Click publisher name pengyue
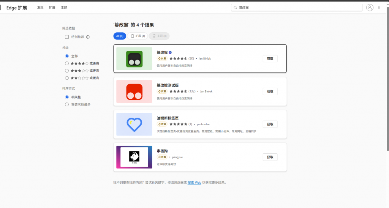The height and width of the screenshot is (208, 389). 177,157
